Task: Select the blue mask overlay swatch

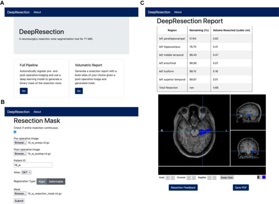Action: [264, 177]
